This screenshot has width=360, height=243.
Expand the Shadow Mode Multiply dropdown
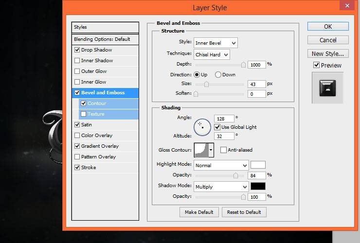(x=221, y=187)
